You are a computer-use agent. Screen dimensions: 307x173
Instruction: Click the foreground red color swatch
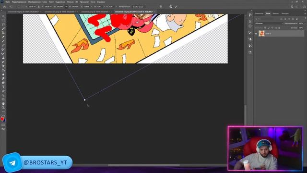2,119
